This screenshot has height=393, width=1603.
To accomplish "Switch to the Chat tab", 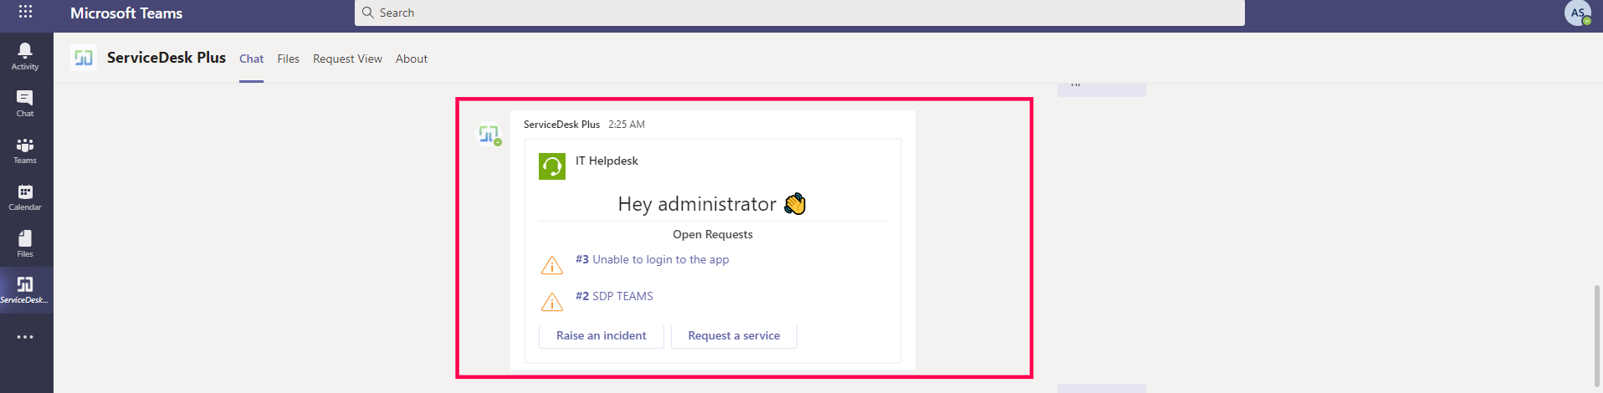I will 251,59.
